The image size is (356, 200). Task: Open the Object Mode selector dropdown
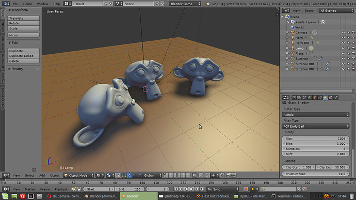(78, 175)
